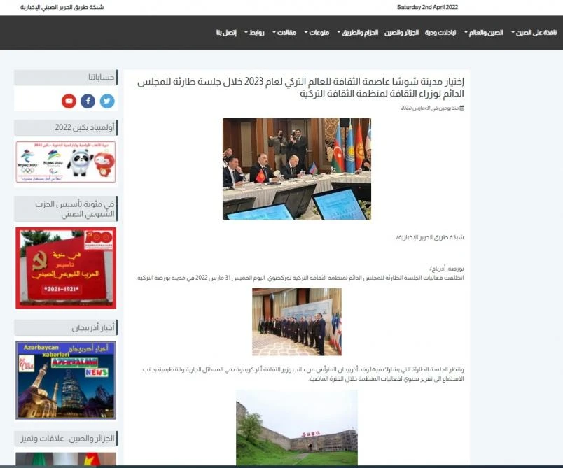Open the Beijing 2022 Olympics banner
The height and width of the screenshot is (468, 563).
click(65, 162)
